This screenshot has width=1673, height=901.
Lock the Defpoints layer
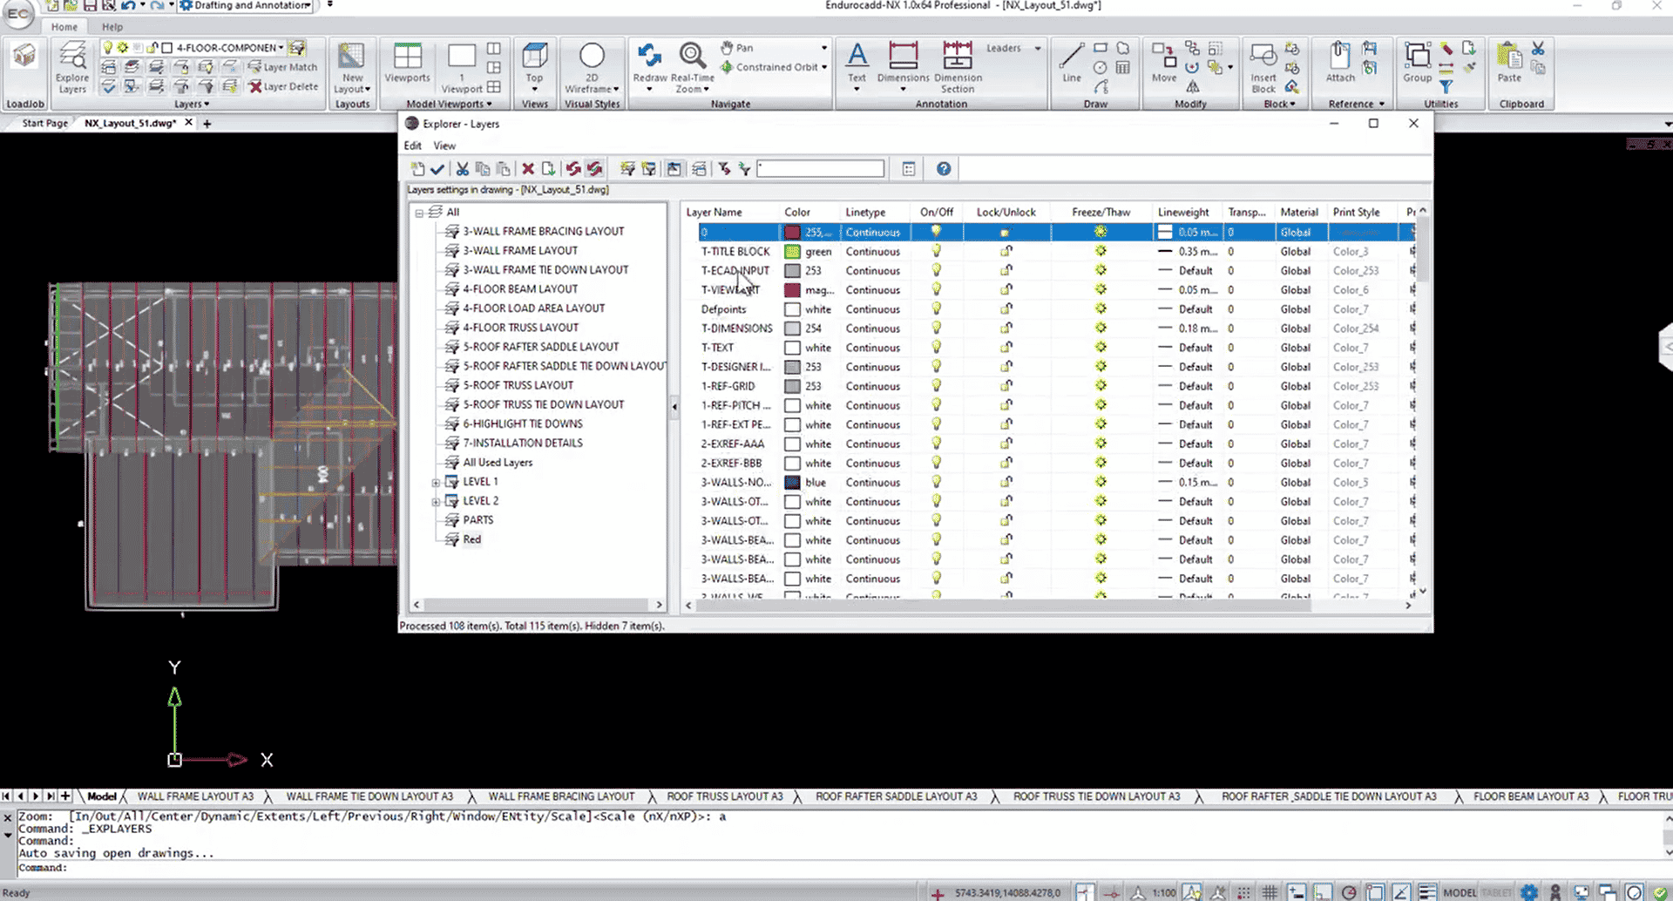click(1006, 308)
